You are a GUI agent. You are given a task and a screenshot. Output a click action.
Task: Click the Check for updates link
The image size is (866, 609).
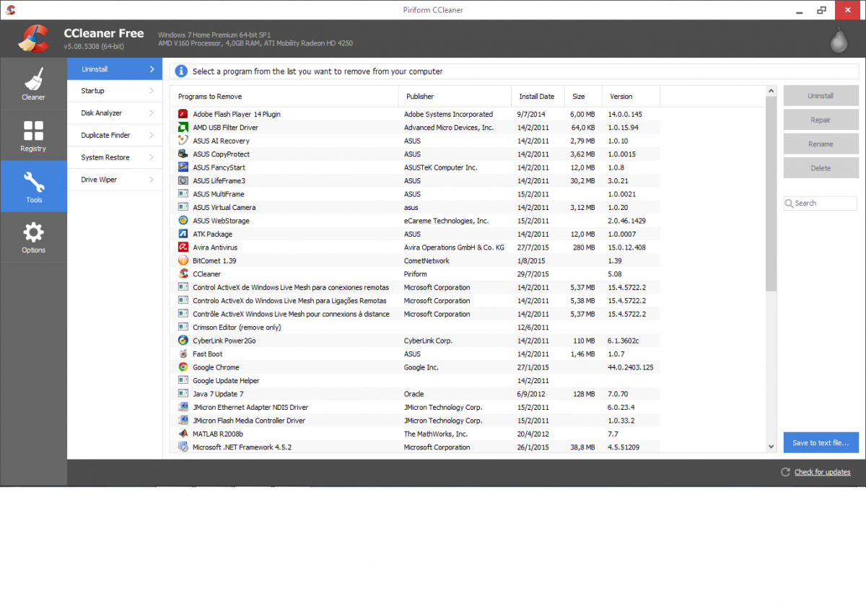[822, 472]
